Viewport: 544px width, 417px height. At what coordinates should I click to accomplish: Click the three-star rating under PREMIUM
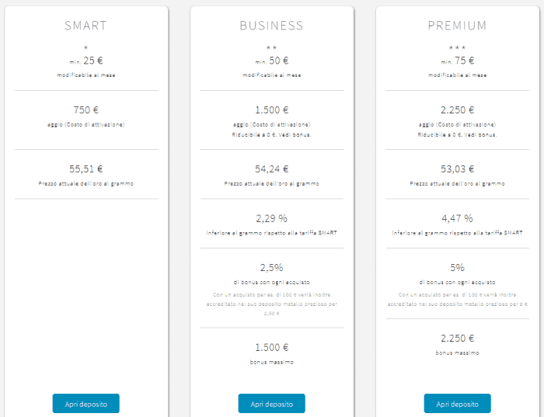click(x=457, y=47)
